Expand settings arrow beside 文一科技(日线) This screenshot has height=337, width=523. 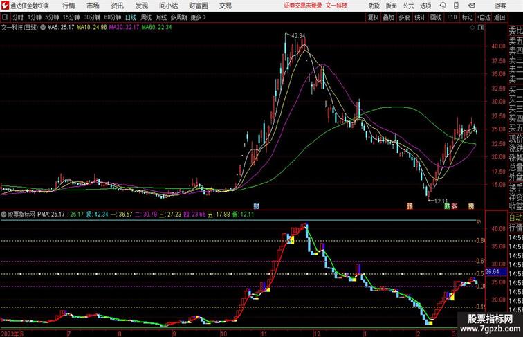(43, 28)
